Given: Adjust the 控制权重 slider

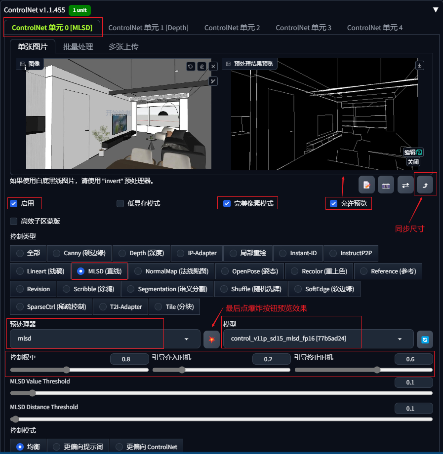Looking at the screenshot, I should pyautogui.click(x=79, y=370).
